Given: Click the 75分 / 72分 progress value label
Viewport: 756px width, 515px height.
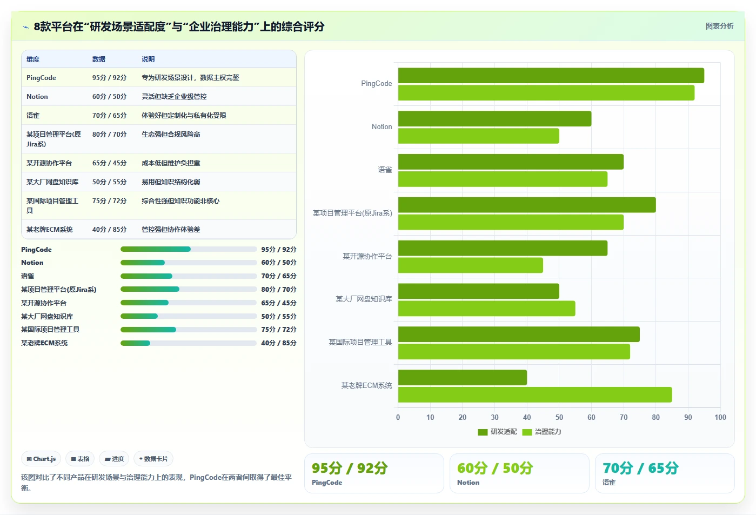Looking at the screenshot, I should [x=279, y=330].
